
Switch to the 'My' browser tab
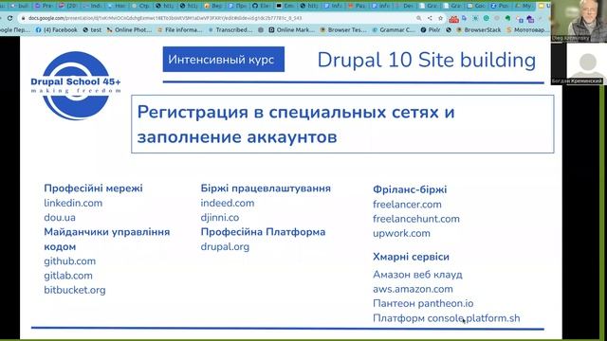click(523, 6)
